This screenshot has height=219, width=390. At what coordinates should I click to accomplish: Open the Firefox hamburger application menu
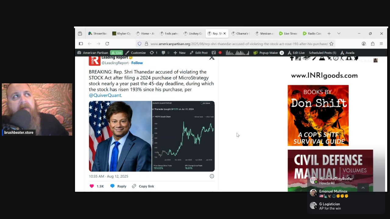coord(381,44)
